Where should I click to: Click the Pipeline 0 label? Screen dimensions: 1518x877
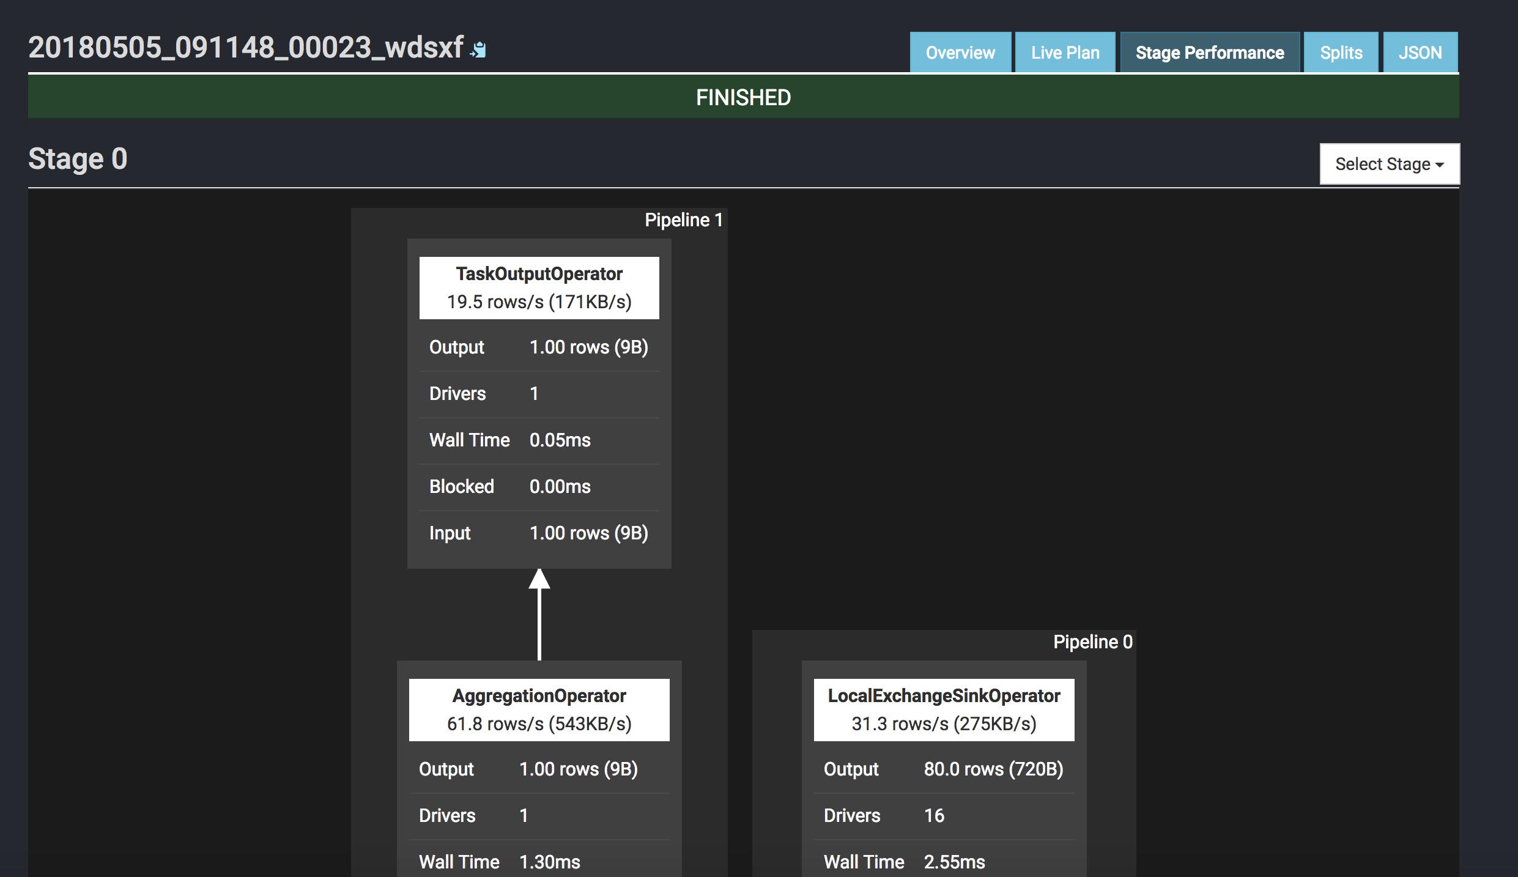click(1092, 642)
